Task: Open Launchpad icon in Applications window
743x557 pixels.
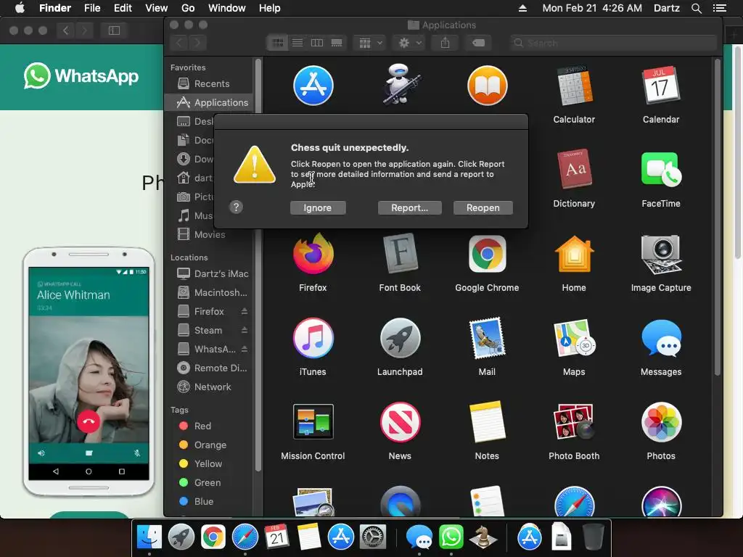Action: [400, 338]
